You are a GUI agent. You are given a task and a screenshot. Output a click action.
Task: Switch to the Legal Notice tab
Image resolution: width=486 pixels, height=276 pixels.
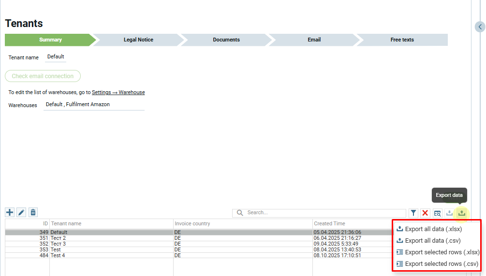138,40
